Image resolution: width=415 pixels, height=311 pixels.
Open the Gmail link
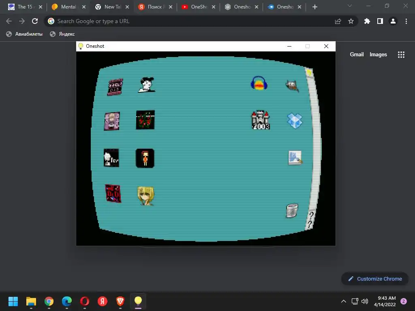click(357, 55)
